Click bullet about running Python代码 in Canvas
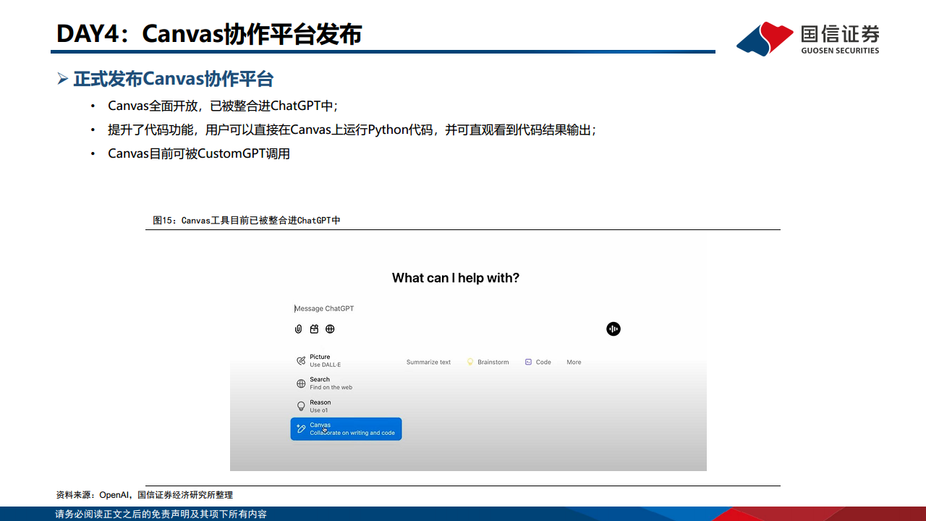 click(x=352, y=130)
